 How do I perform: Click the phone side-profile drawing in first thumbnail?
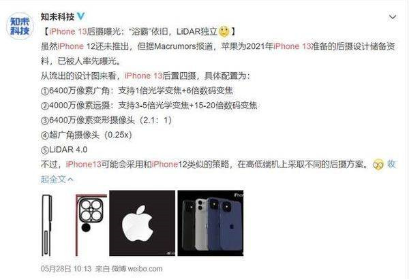46,225
